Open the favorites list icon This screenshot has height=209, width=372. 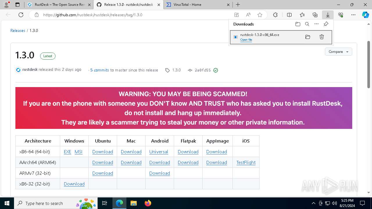(302, 15)
